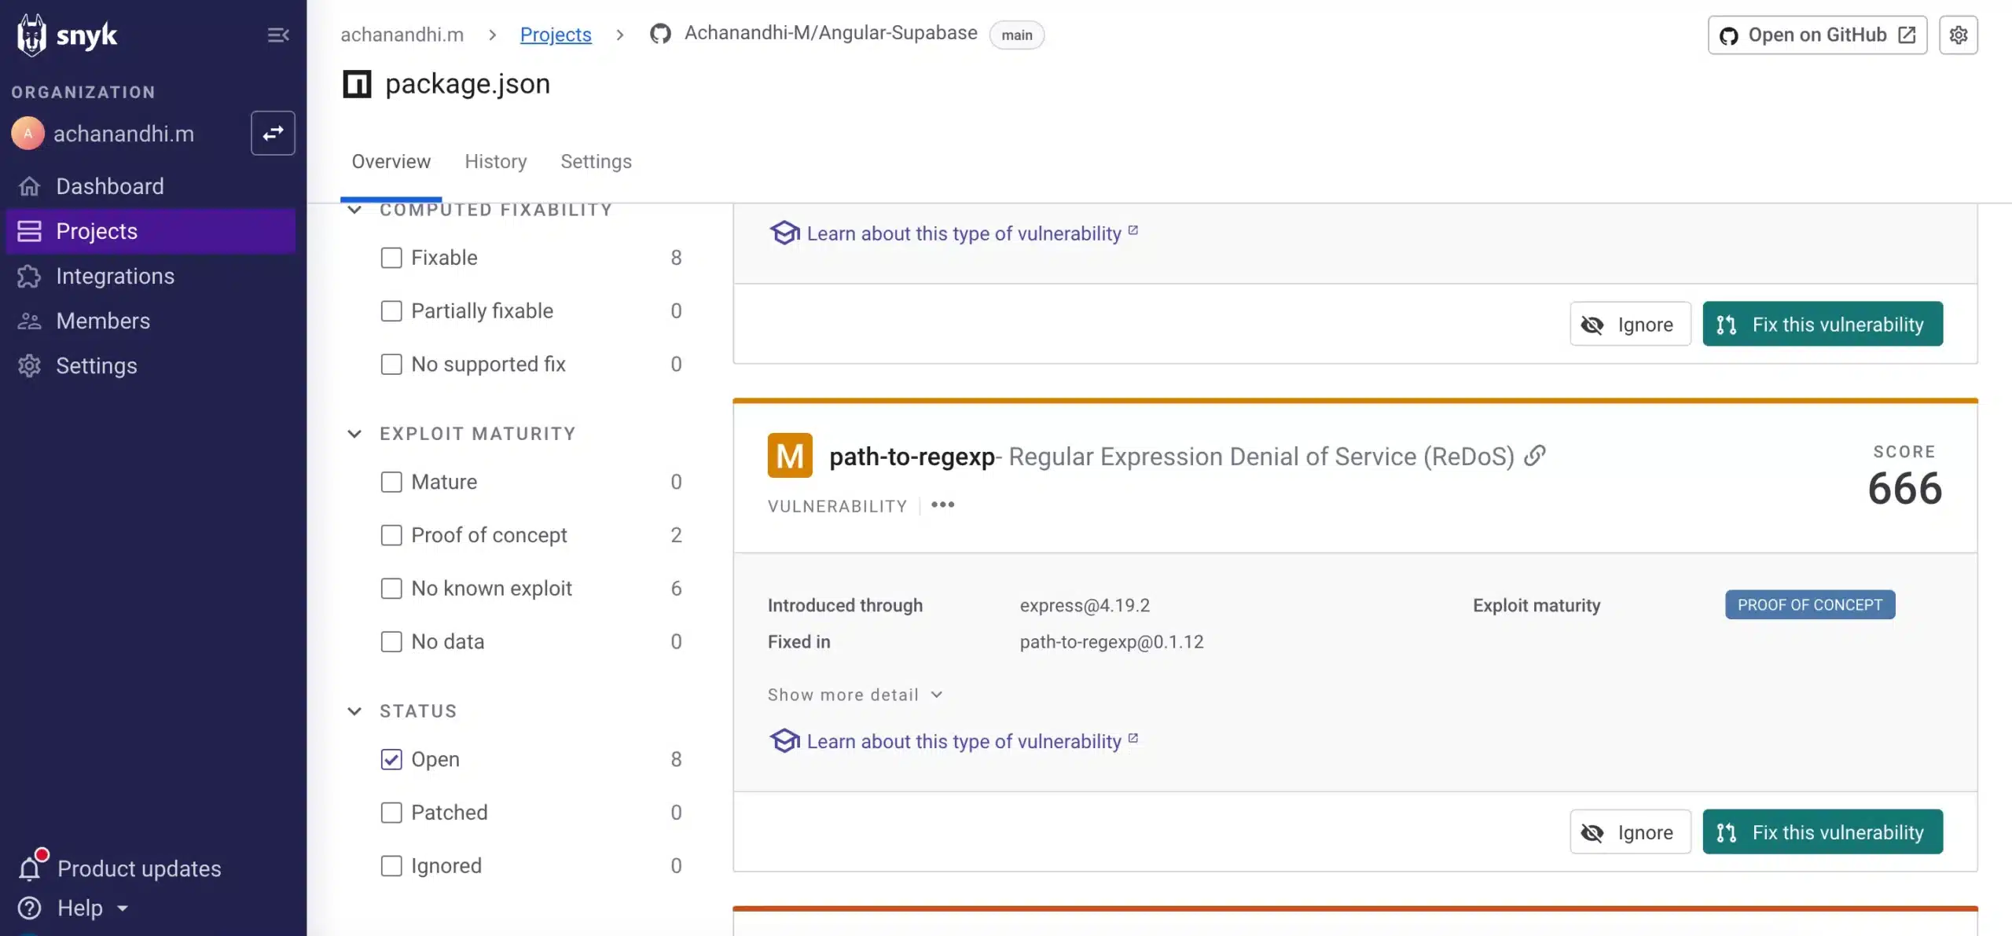Uncheck the Open status filter

[391, 759]
